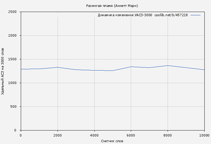Click the data line start at 0 words
Screen dimensions: 211x144
tap(21, 69)
